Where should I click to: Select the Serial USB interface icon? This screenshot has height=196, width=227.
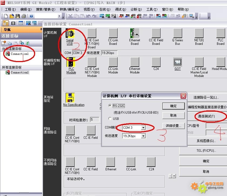tap(70, 33)
